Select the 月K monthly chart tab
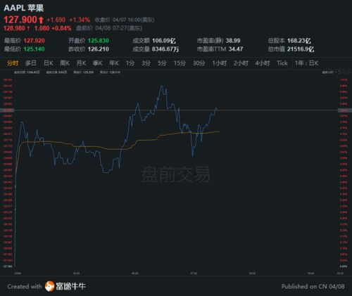Screen dimensions: 352x296 (81, 63)
